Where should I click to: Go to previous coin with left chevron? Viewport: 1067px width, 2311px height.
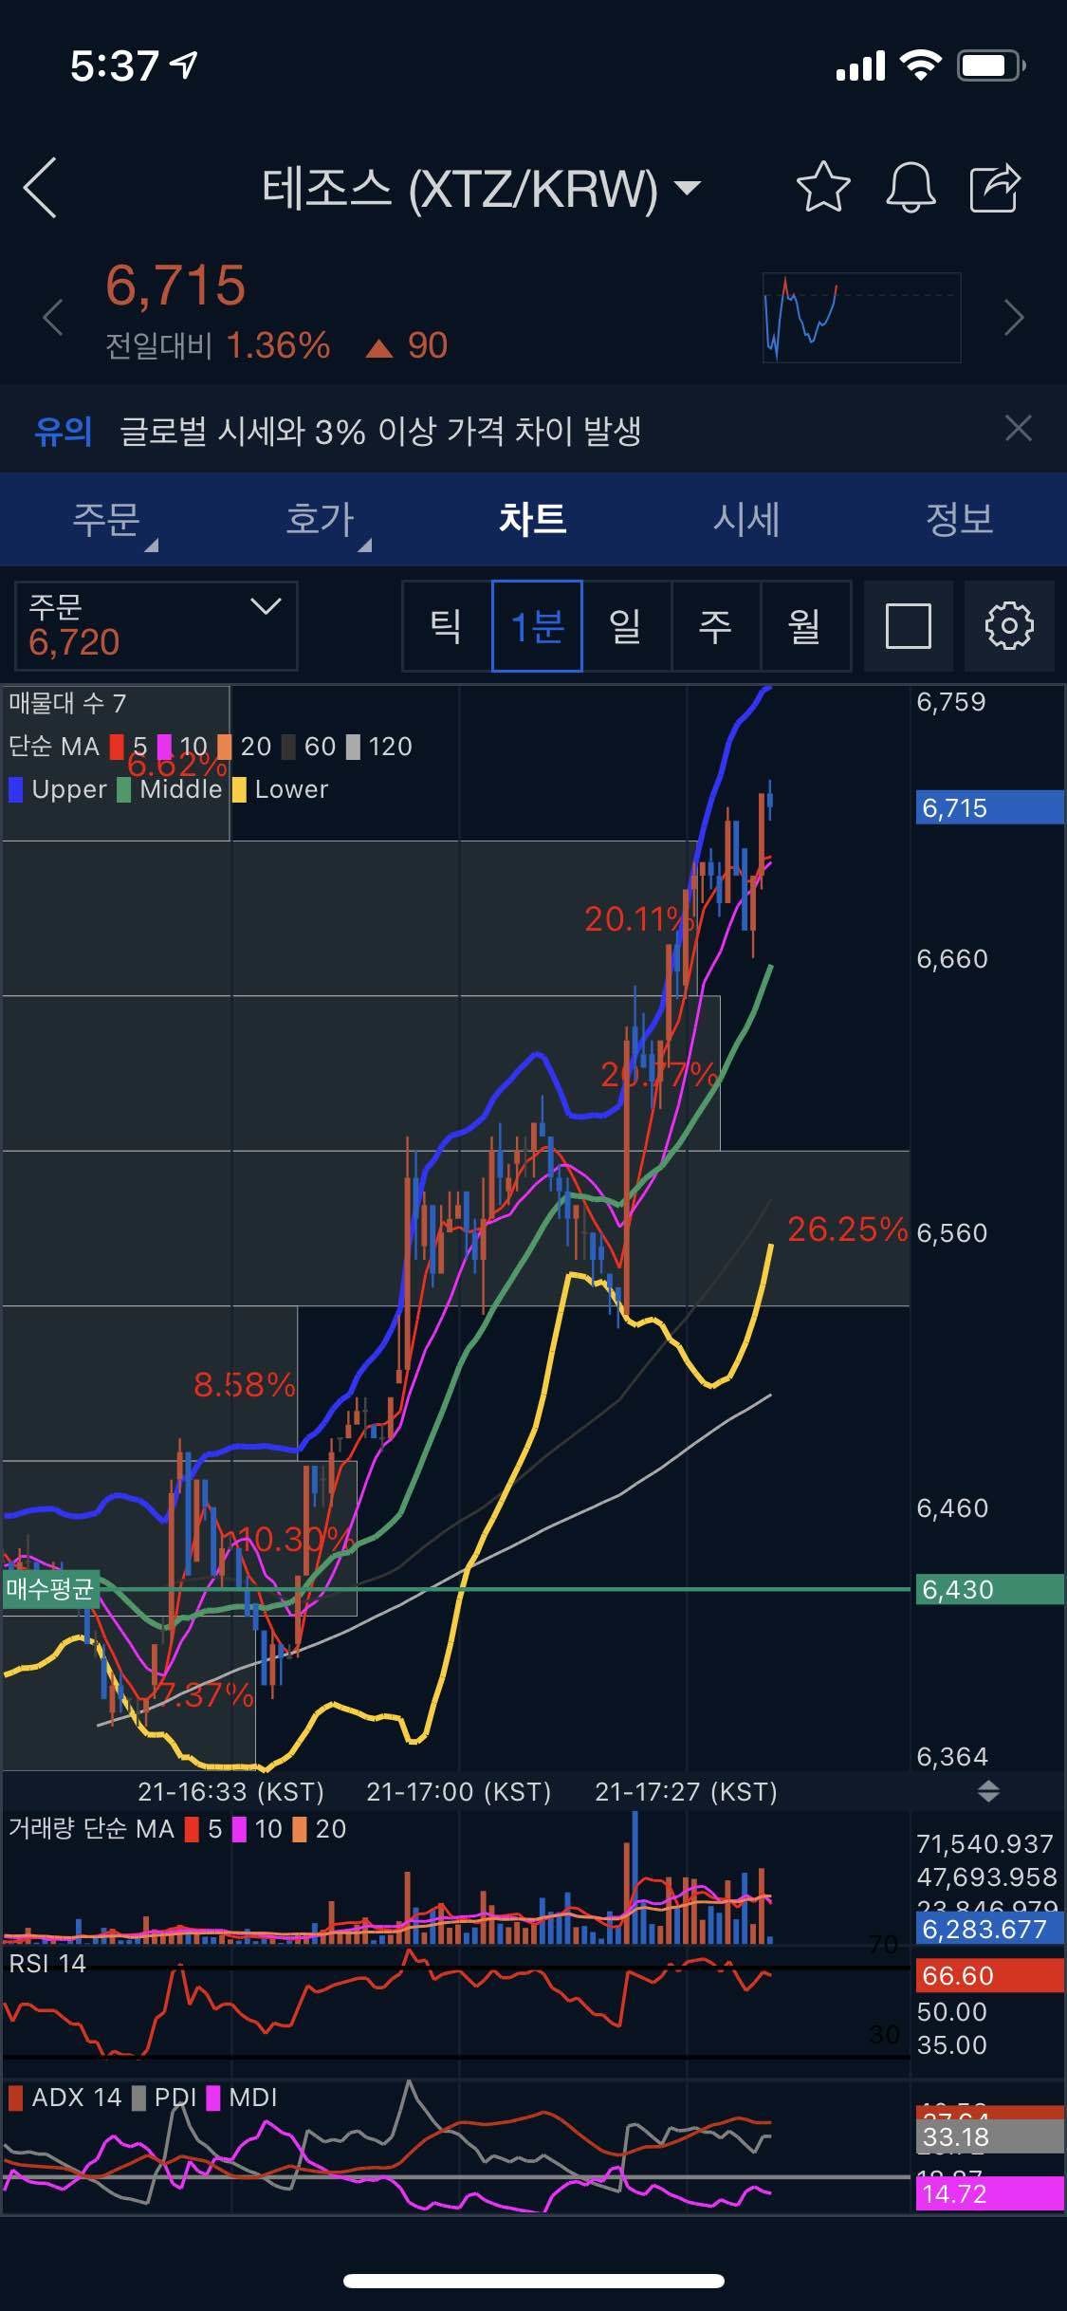pos(53,317)
